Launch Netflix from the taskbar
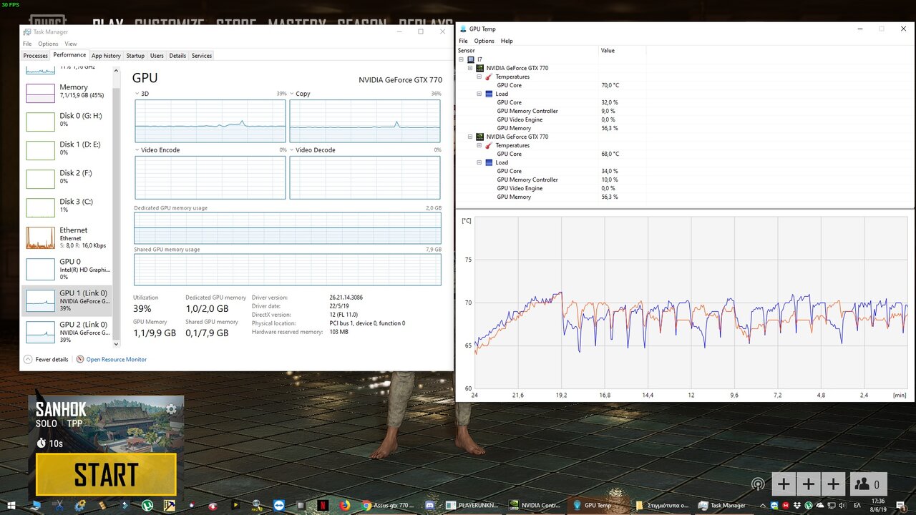The height and width of the screenshot is (515, 916). (x=323, y=506)
